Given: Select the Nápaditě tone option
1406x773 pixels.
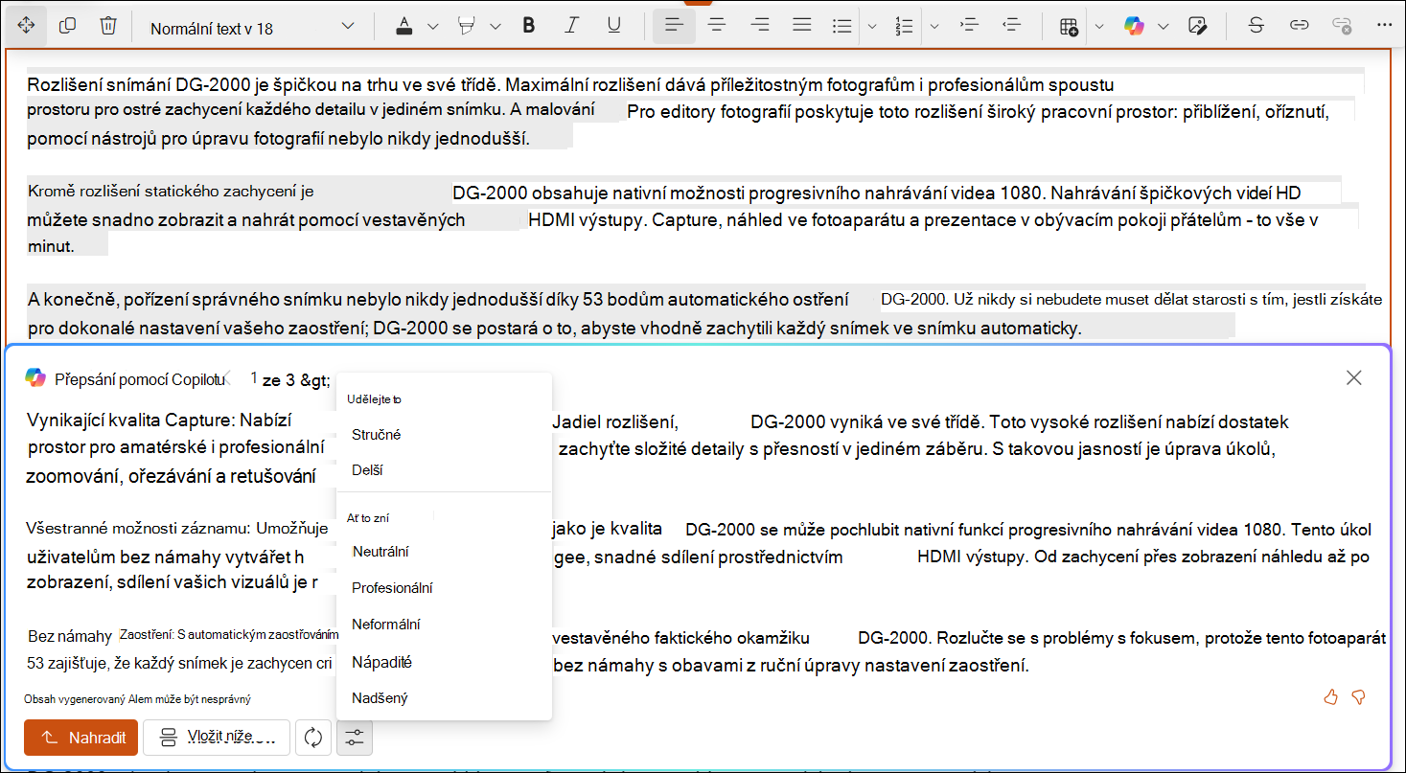Looking at the screenshot, I should tap(445, 662).
